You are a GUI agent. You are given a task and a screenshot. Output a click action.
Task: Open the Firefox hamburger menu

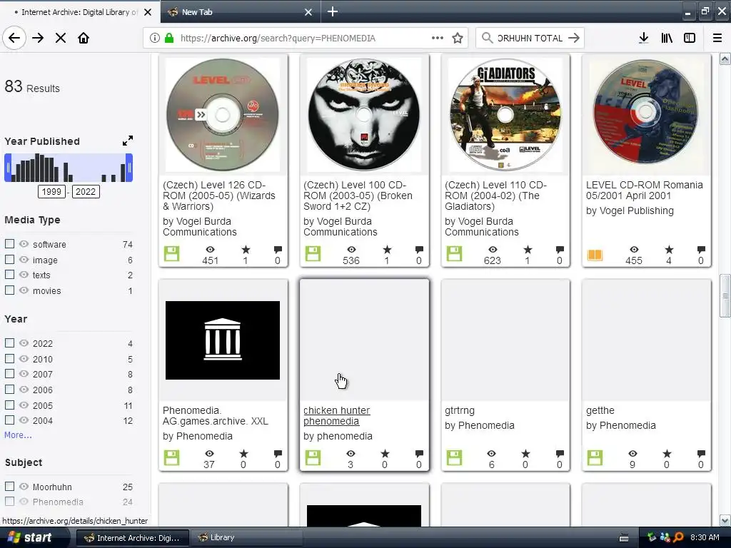tap(717, 39)
